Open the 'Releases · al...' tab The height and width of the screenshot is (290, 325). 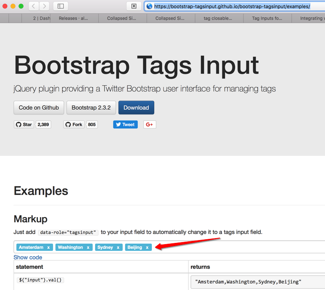click(74, 18)
